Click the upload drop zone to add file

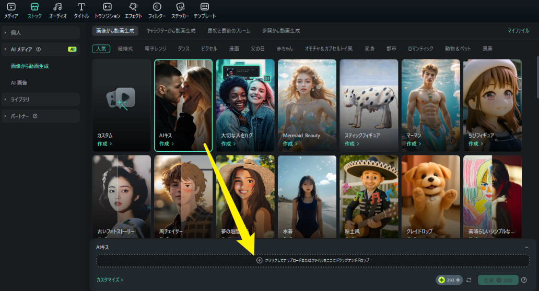point(313,261)
